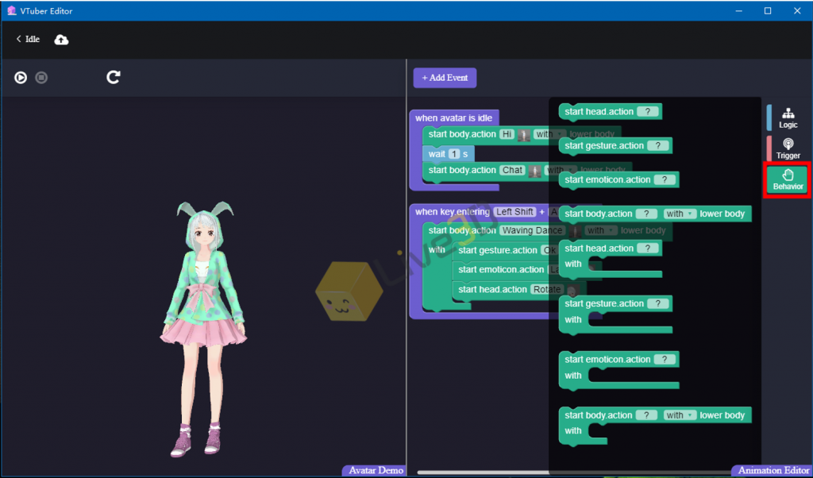Viewport: 813px width, 478px height.
Task: Maximize the VTuber Editor window
Action: click(x=768, y=11)
